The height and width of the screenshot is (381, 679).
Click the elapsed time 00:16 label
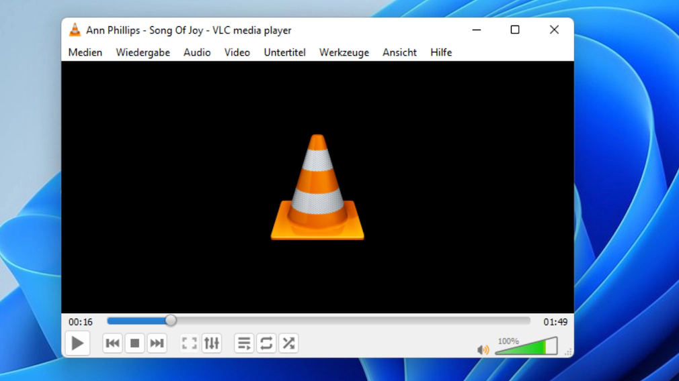tap(81, 322)
